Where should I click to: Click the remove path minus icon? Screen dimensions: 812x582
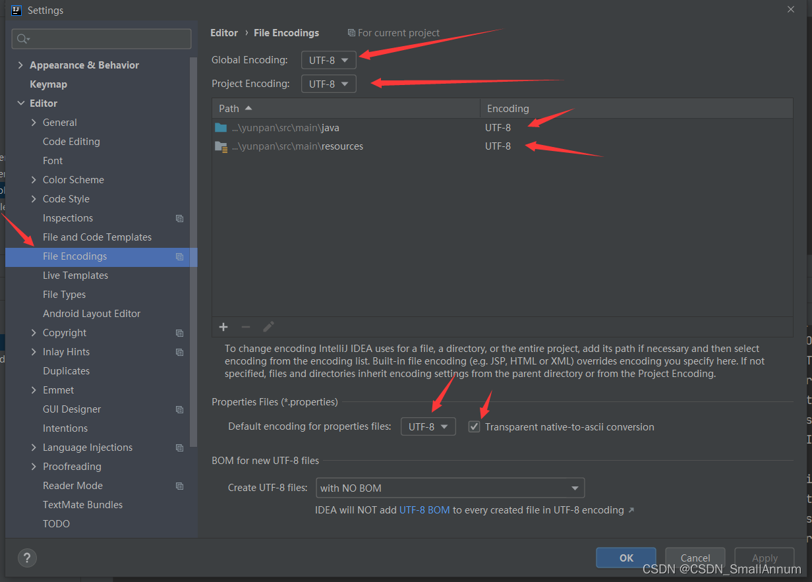(245, 327)
